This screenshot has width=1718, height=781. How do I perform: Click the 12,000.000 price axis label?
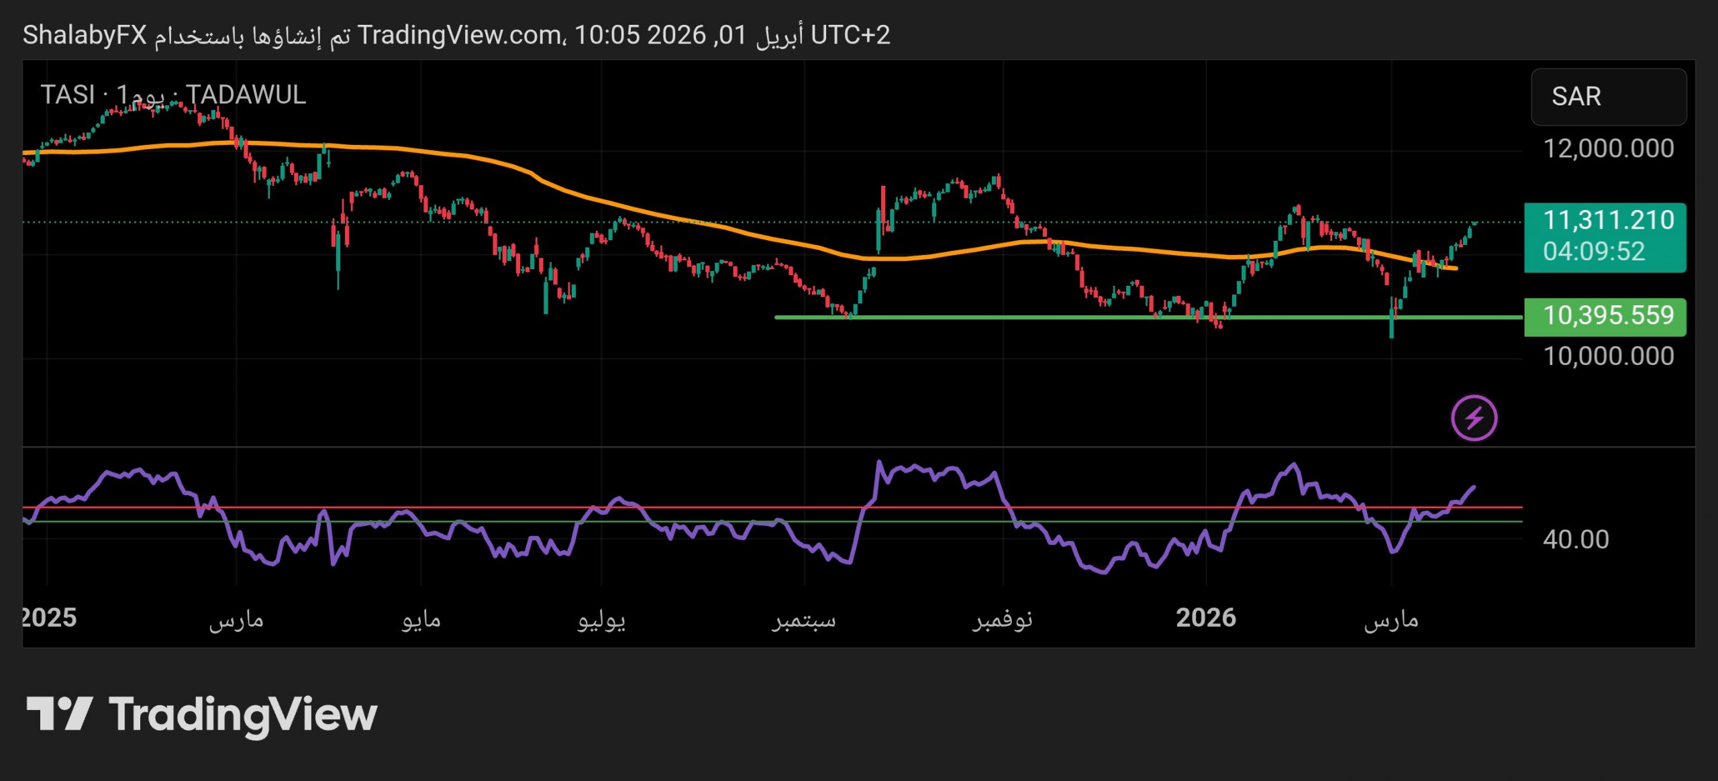(1608, 148)
